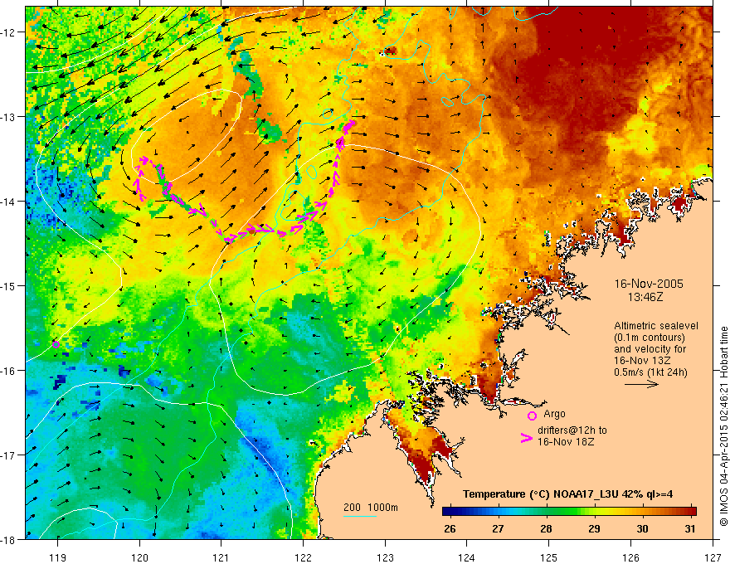The height and width of the screenshot is (564, 730).
Task: Click the latitude axis label -17
Action: (x=8, y=455)
